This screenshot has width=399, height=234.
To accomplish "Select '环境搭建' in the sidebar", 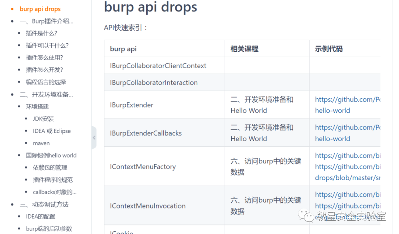I will (x=37, y=107).
